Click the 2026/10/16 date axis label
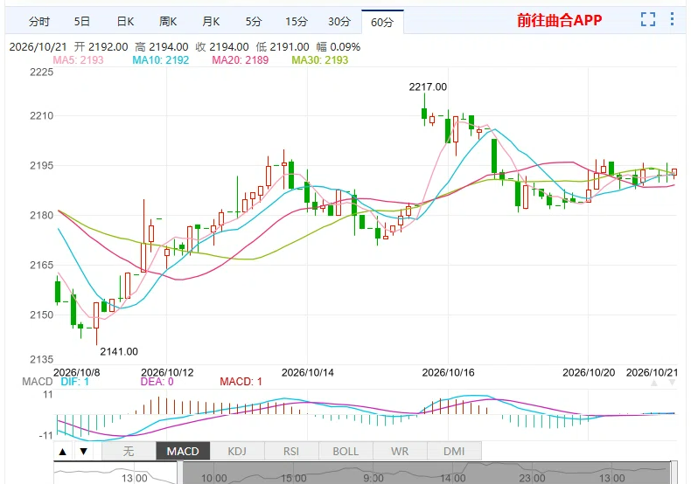 pyautogui.click(x=448, y=373)
